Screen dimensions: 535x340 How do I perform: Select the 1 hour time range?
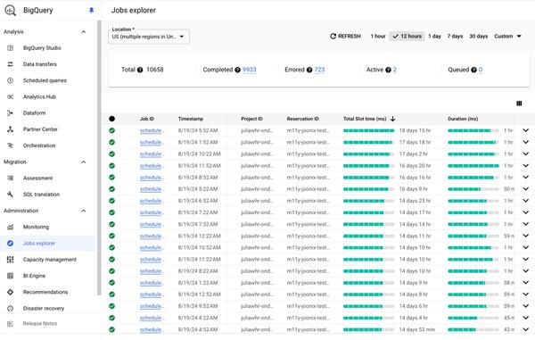point(378,37)
